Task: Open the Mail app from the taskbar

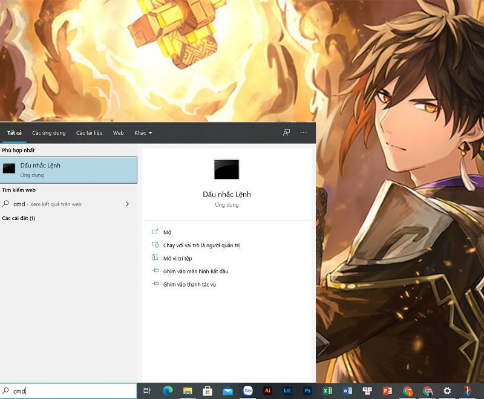Action: click(x=227, y=391)
